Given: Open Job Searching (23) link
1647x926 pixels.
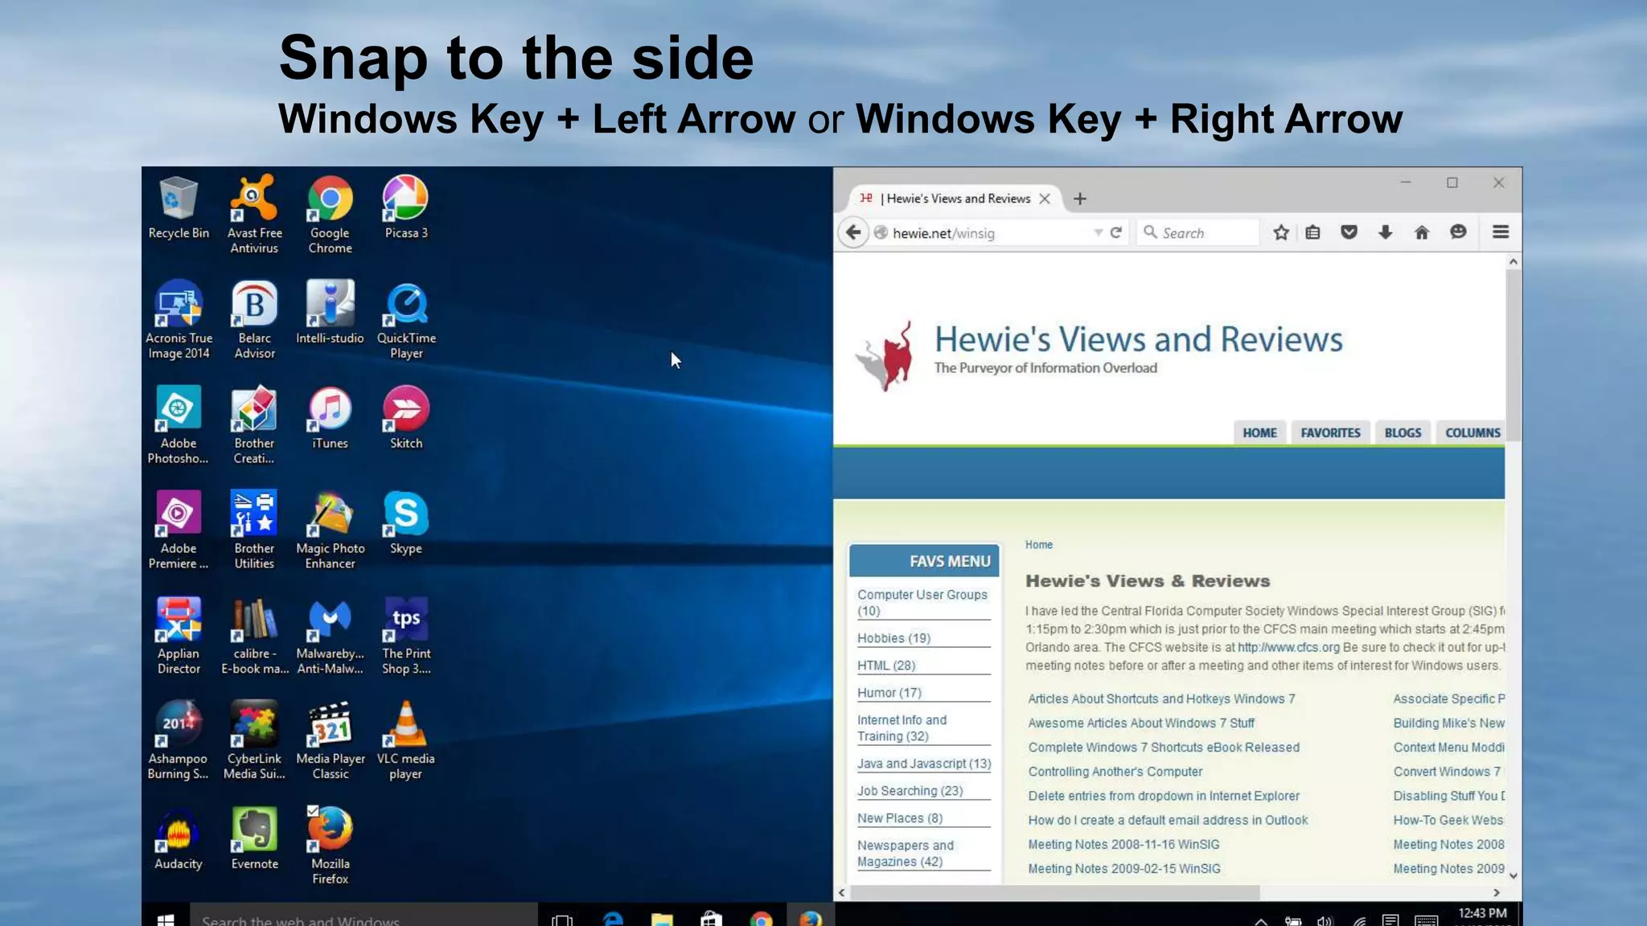Looking at the screenshot, I should [910, 791].
